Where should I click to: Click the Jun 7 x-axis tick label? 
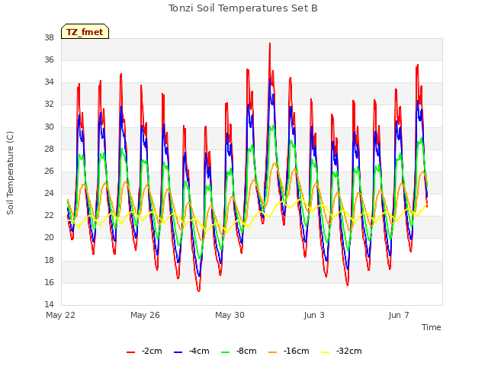click(399, 315)
